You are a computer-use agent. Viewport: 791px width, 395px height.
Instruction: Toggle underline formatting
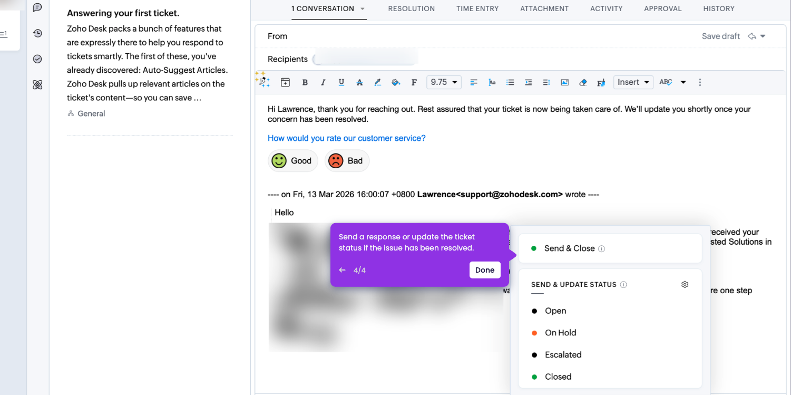coord(341,82)
